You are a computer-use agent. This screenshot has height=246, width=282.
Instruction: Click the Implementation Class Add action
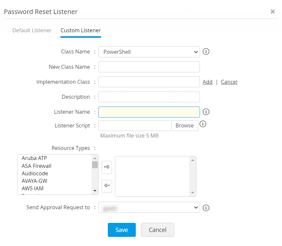(x=207, y=82)
